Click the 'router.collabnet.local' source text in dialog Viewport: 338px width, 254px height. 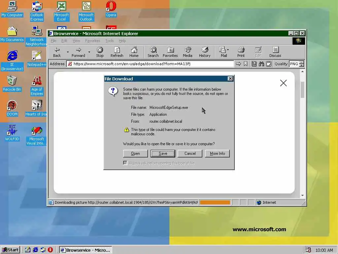coord(166,121)
